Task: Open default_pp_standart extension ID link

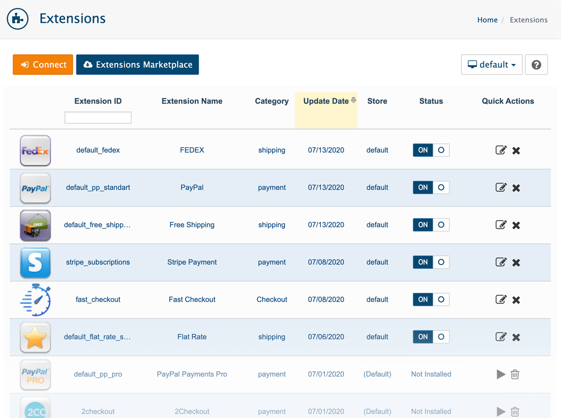Action: (98, 187)
